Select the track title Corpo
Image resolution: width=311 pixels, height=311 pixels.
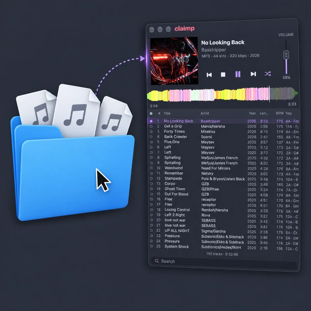click(170, 183)
